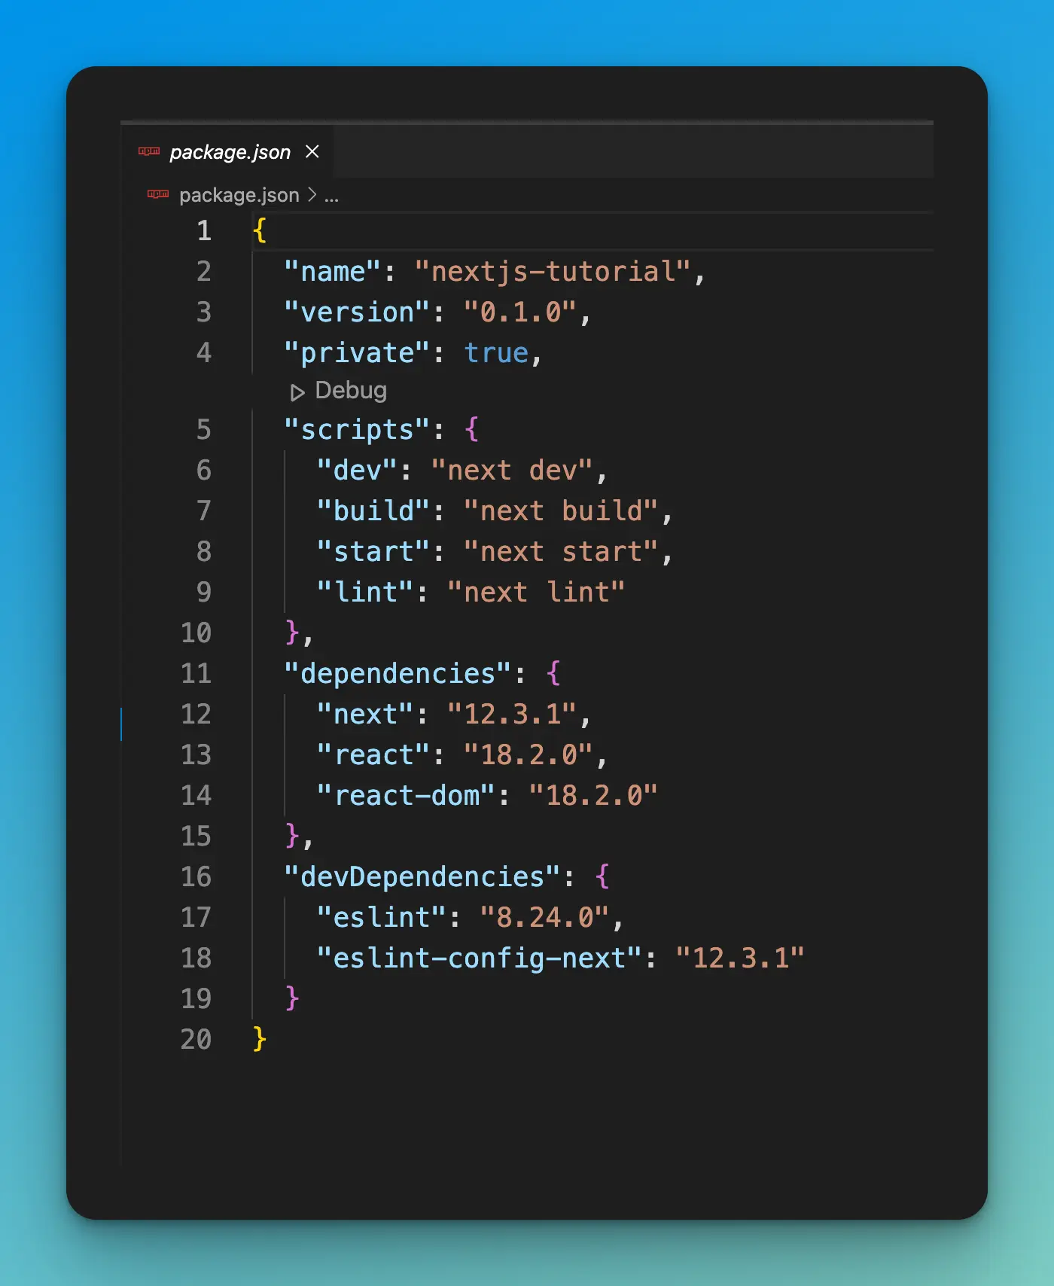Click the npm icon in the package.json tab
Viewport: 1054px width, 1286px height.
pos(148,151)
